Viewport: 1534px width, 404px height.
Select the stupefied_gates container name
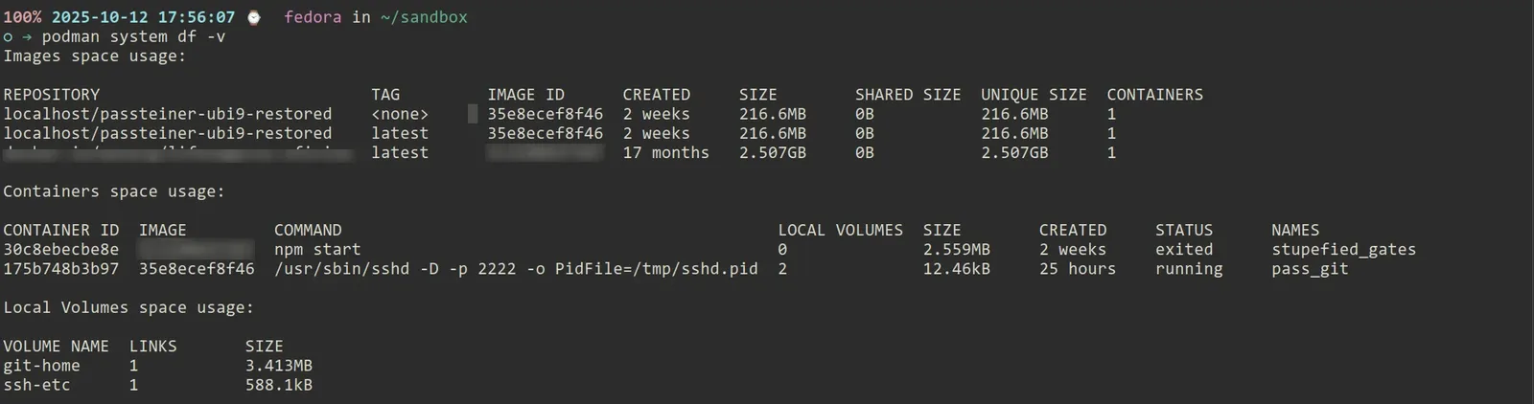1343,250
